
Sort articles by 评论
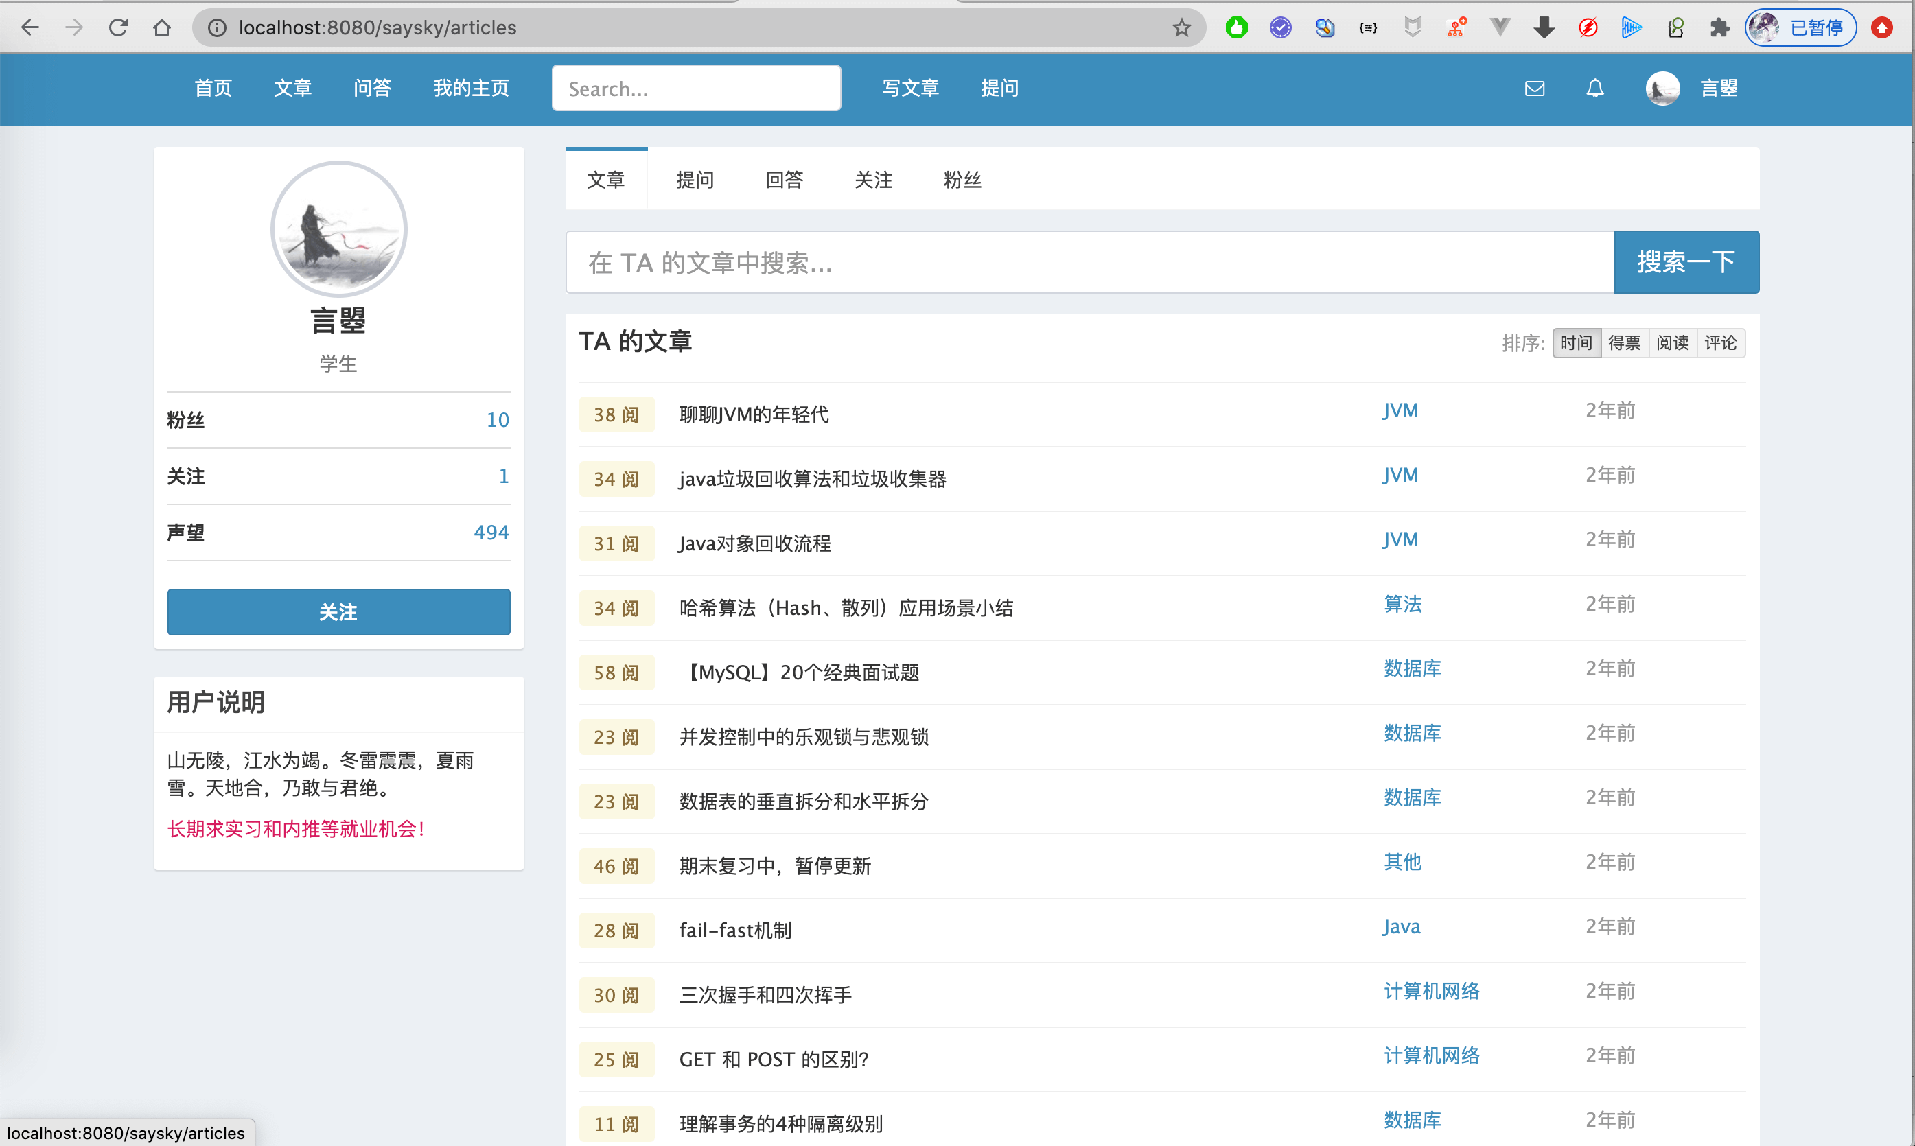point(1721,343)
